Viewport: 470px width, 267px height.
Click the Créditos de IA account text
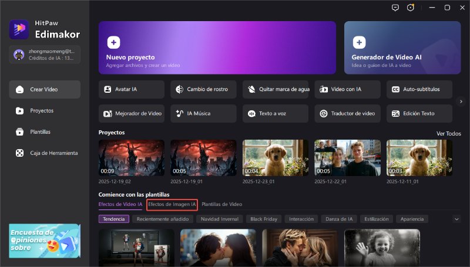(51, 58)
